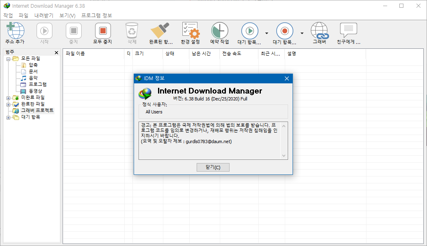Select the 음악 category

[33, 78]
